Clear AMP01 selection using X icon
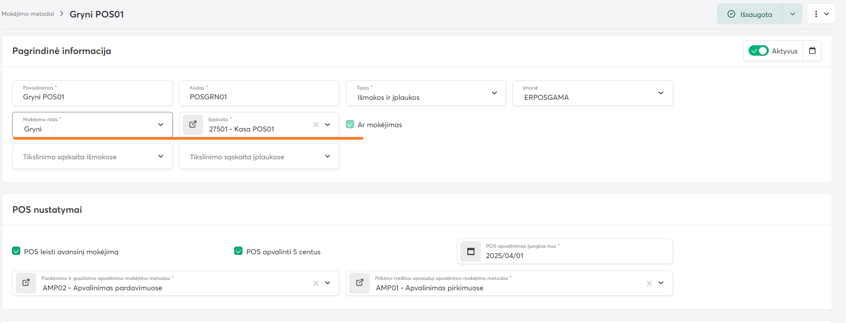Image resolution: width=846 pixels, height=323 pixels. 649,283
